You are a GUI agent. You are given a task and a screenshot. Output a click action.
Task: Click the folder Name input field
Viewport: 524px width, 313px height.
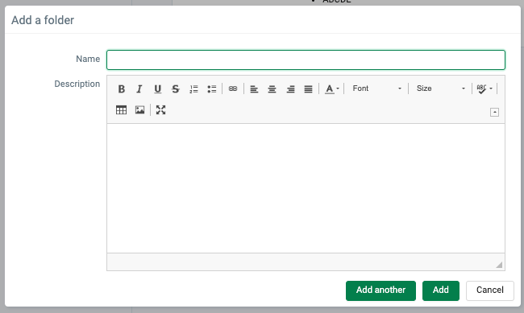click(x=306, y=60)
